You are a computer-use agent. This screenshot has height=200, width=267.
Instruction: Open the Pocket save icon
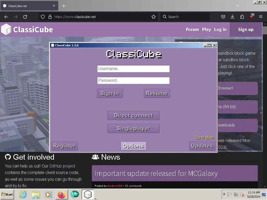[223, 17]
